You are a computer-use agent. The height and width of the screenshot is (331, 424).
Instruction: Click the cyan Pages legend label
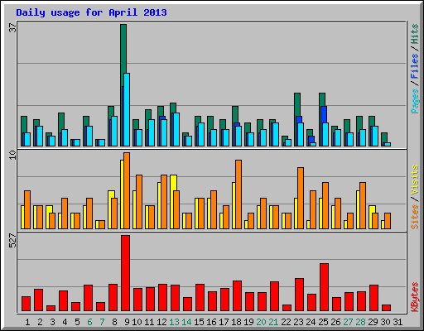point(414,101)
